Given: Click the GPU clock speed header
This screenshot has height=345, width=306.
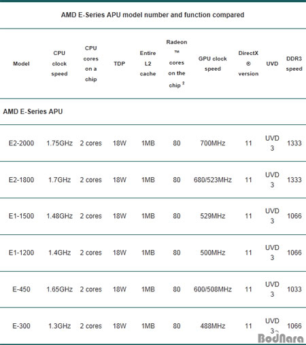Looking at the screenshot, I should point(213,64).
